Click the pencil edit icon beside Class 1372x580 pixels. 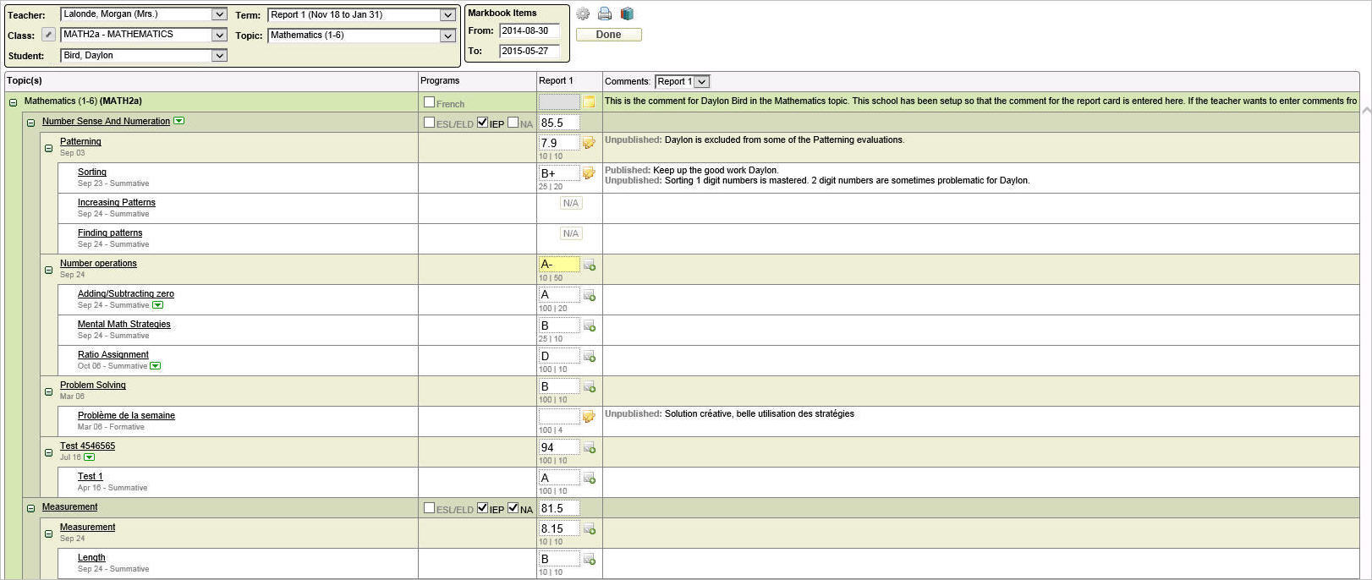coord(49,35)
